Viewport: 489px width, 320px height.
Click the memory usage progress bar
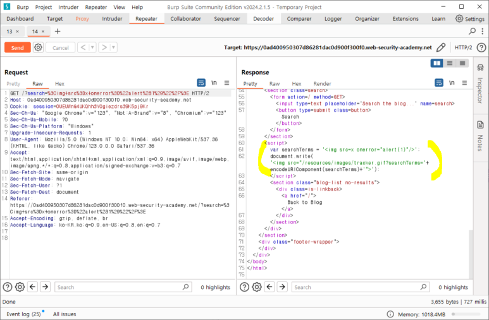coord(467,314)
